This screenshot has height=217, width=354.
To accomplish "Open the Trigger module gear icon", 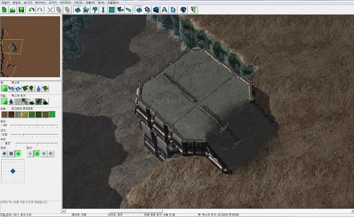I will click(x=147, y=10).
